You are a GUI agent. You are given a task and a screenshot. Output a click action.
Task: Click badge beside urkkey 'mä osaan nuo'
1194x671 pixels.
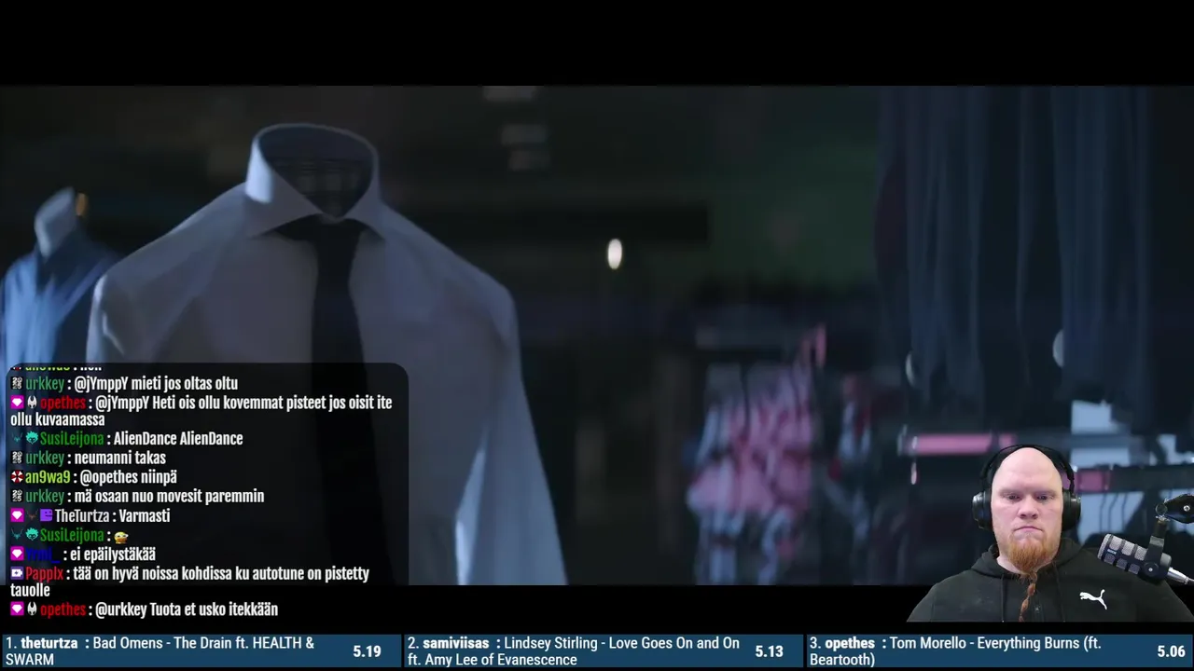[x=17, y=496]
